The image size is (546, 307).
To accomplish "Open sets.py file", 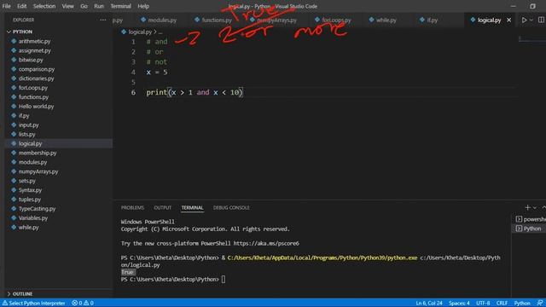I will click(x=27, y=181).
